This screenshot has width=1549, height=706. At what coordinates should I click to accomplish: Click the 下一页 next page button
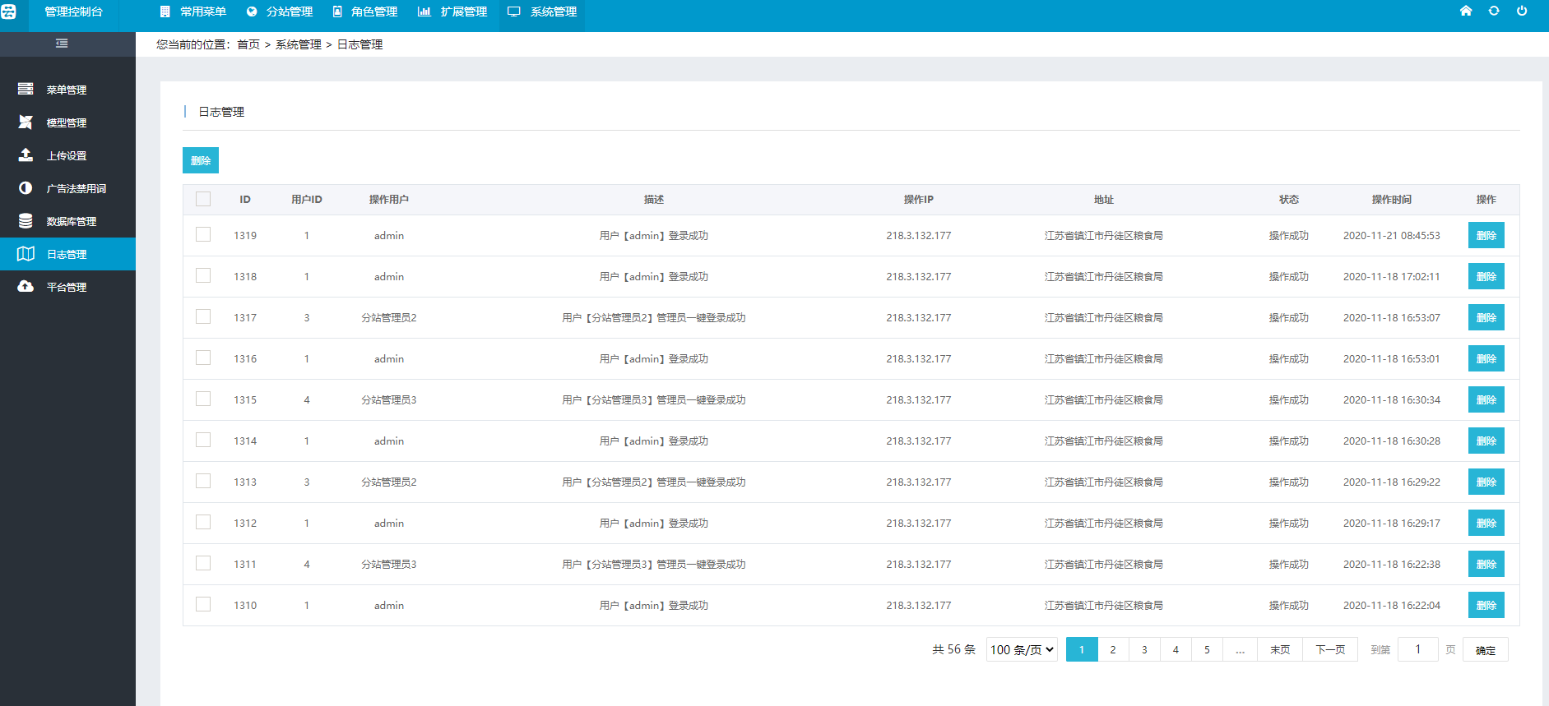[x=1329, y=649]
